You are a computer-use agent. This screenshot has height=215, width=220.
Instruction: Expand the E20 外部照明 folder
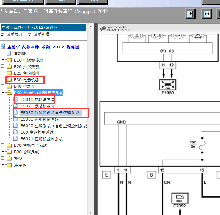[3, 66]
